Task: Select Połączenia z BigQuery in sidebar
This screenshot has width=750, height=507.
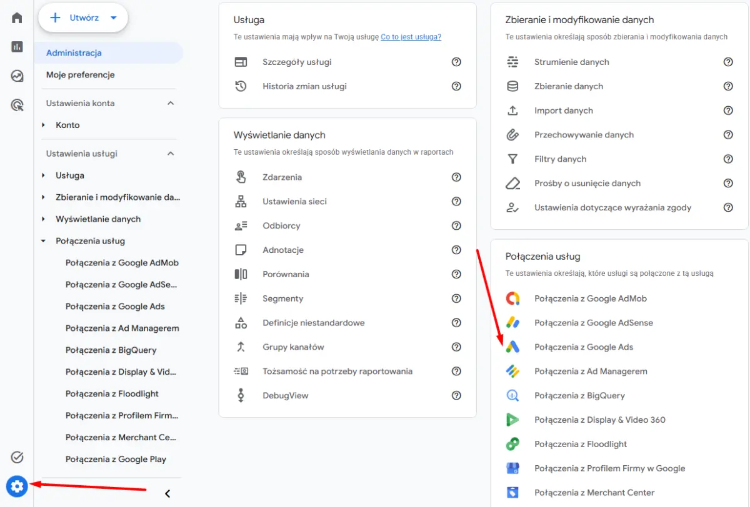Action: pos(111,350)
